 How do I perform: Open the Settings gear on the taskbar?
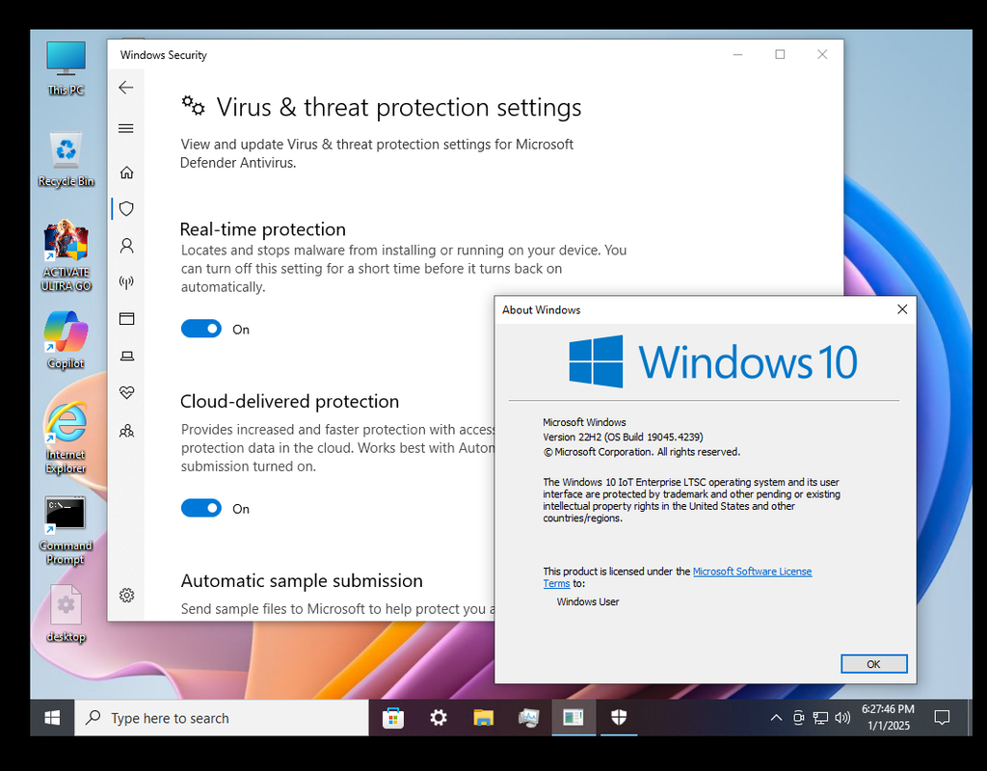439,717
